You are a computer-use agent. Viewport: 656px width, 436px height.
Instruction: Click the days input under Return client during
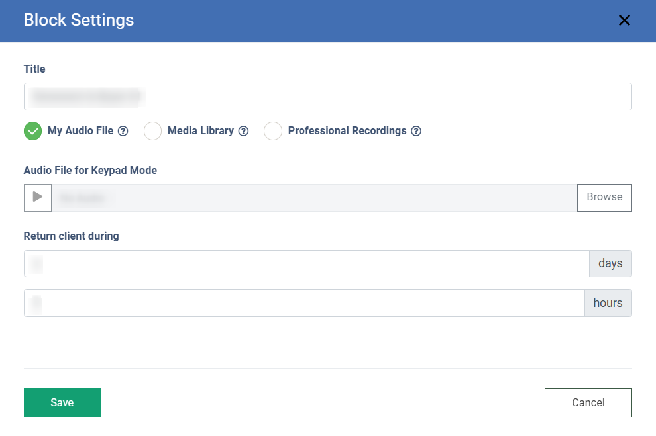click(306, 263)
